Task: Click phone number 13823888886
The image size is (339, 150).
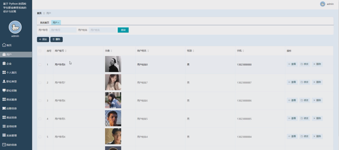Action: coord(244,100)
